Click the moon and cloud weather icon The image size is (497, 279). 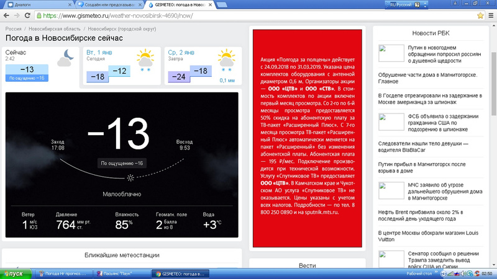pyautogui.click(x=65, y=58)
